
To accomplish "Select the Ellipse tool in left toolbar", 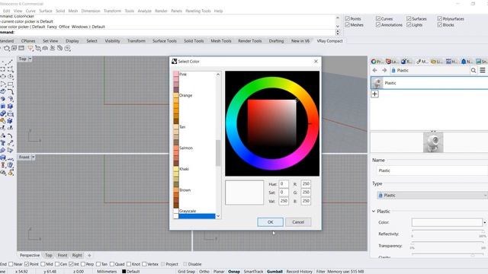I will [x=10, y=76].
